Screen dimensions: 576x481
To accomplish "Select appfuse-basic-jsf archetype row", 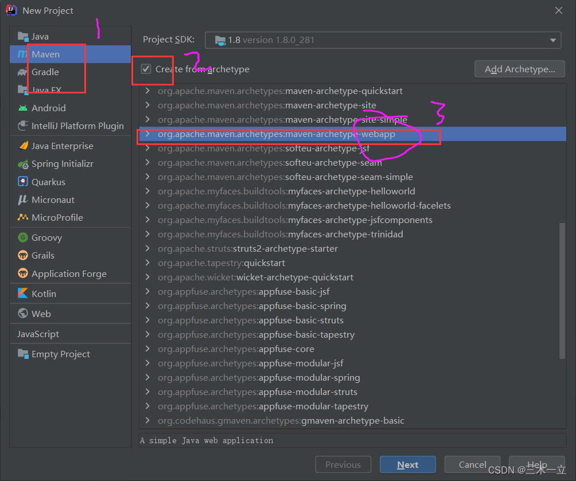I will click(x=353, y=292).
